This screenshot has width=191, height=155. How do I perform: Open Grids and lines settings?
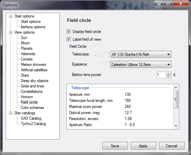tap(32, 86)
